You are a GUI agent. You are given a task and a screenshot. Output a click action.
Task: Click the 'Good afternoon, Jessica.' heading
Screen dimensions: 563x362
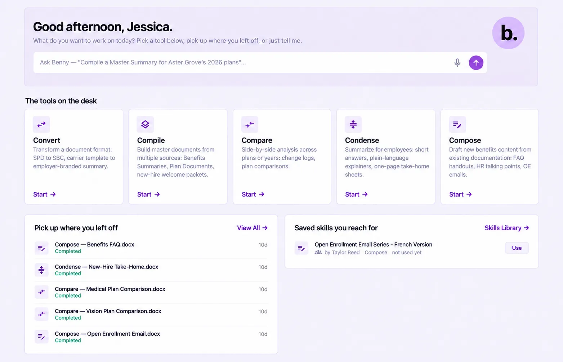(103, 27)
